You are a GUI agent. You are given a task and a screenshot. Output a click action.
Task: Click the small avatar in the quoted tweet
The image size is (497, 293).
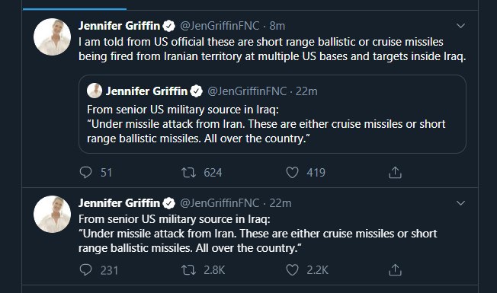95,91
